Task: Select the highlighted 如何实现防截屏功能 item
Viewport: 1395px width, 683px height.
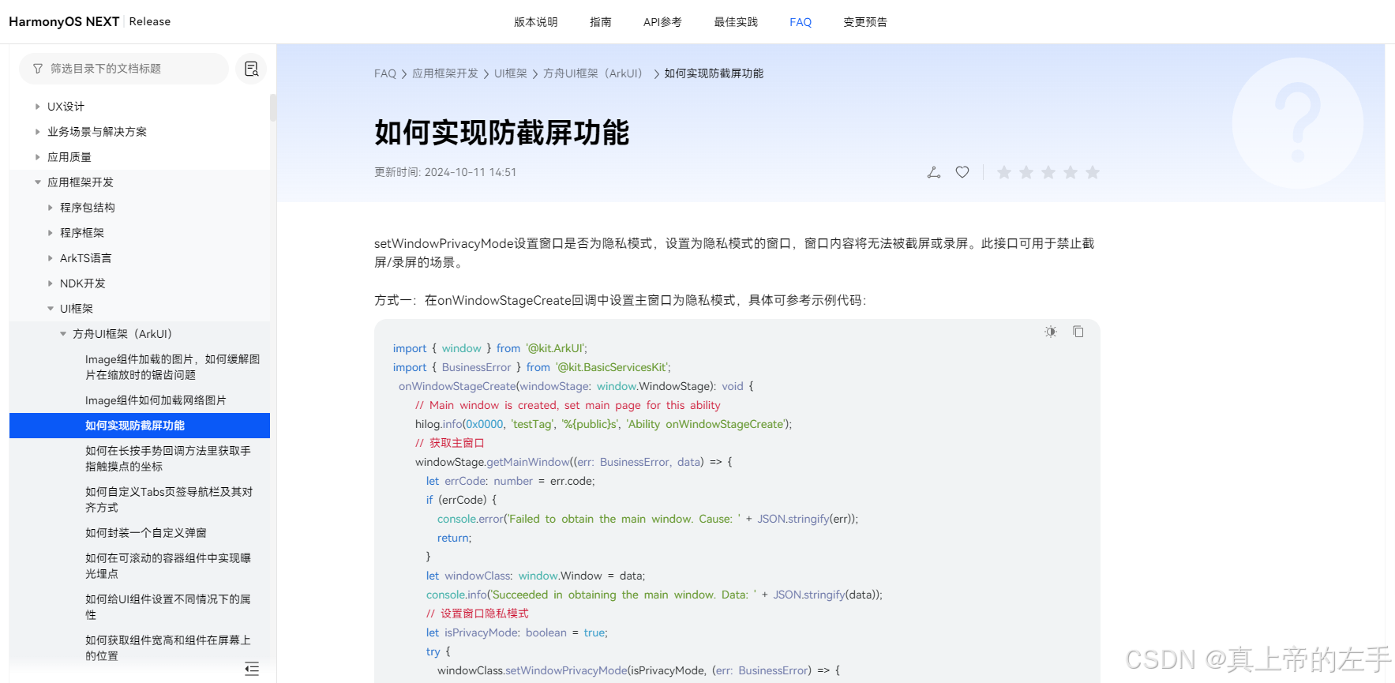Action: tap(140, 426)
